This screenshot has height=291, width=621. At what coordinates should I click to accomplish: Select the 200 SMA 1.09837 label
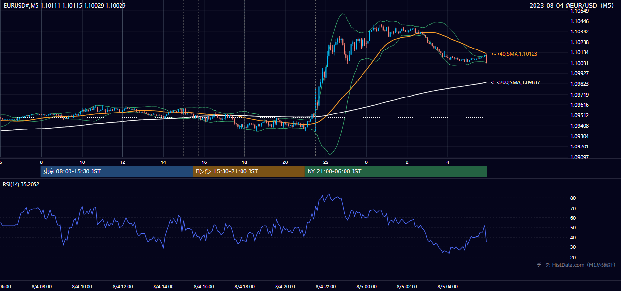[x=516, y=82]
